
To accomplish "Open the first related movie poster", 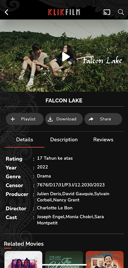I will [x=23, y=259].
